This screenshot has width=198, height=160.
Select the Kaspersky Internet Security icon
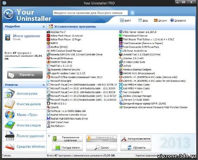click(x=49, y=69)
